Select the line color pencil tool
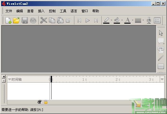Screen dimensions: 167x114 pyautogui.click(x=106, y=20)
